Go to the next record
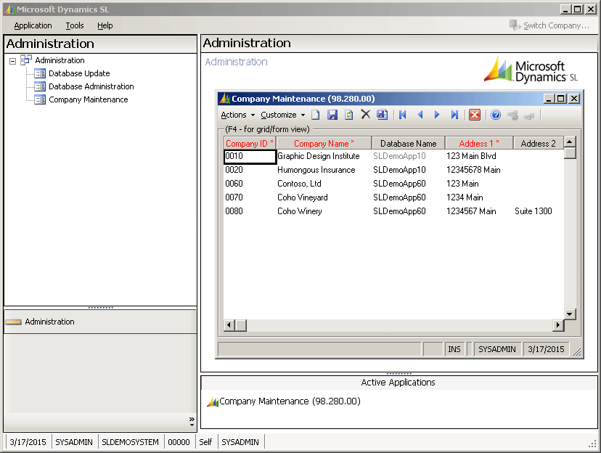The height and width of the screenshot is (453, 601). click(x=437, y=115)
